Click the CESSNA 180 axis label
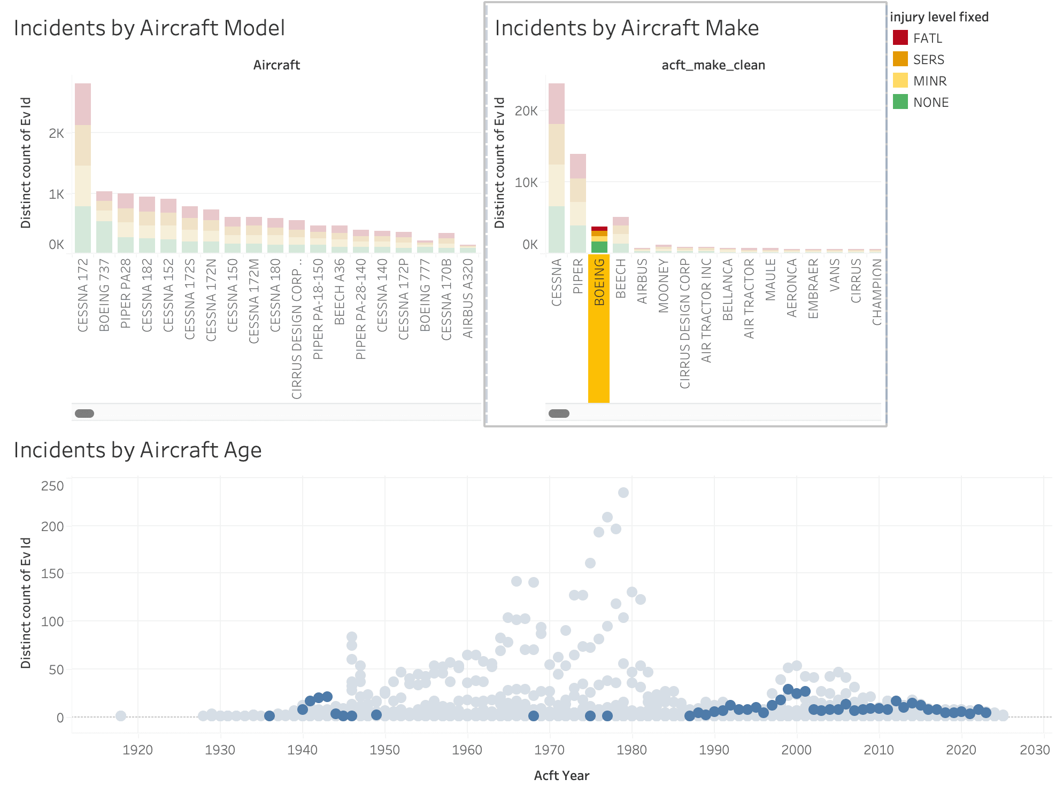The width and height of the screenshot is (1063, 795). pyautogui.click(x=275, y=295)
